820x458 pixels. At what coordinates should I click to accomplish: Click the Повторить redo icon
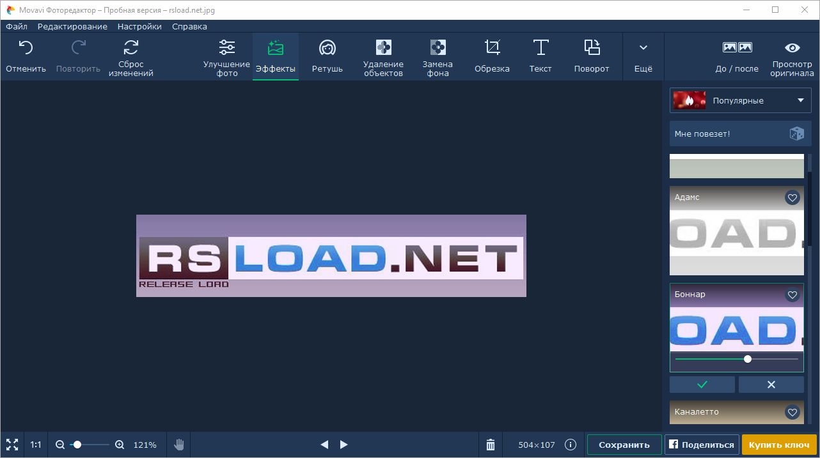click(x=78, y=48)
